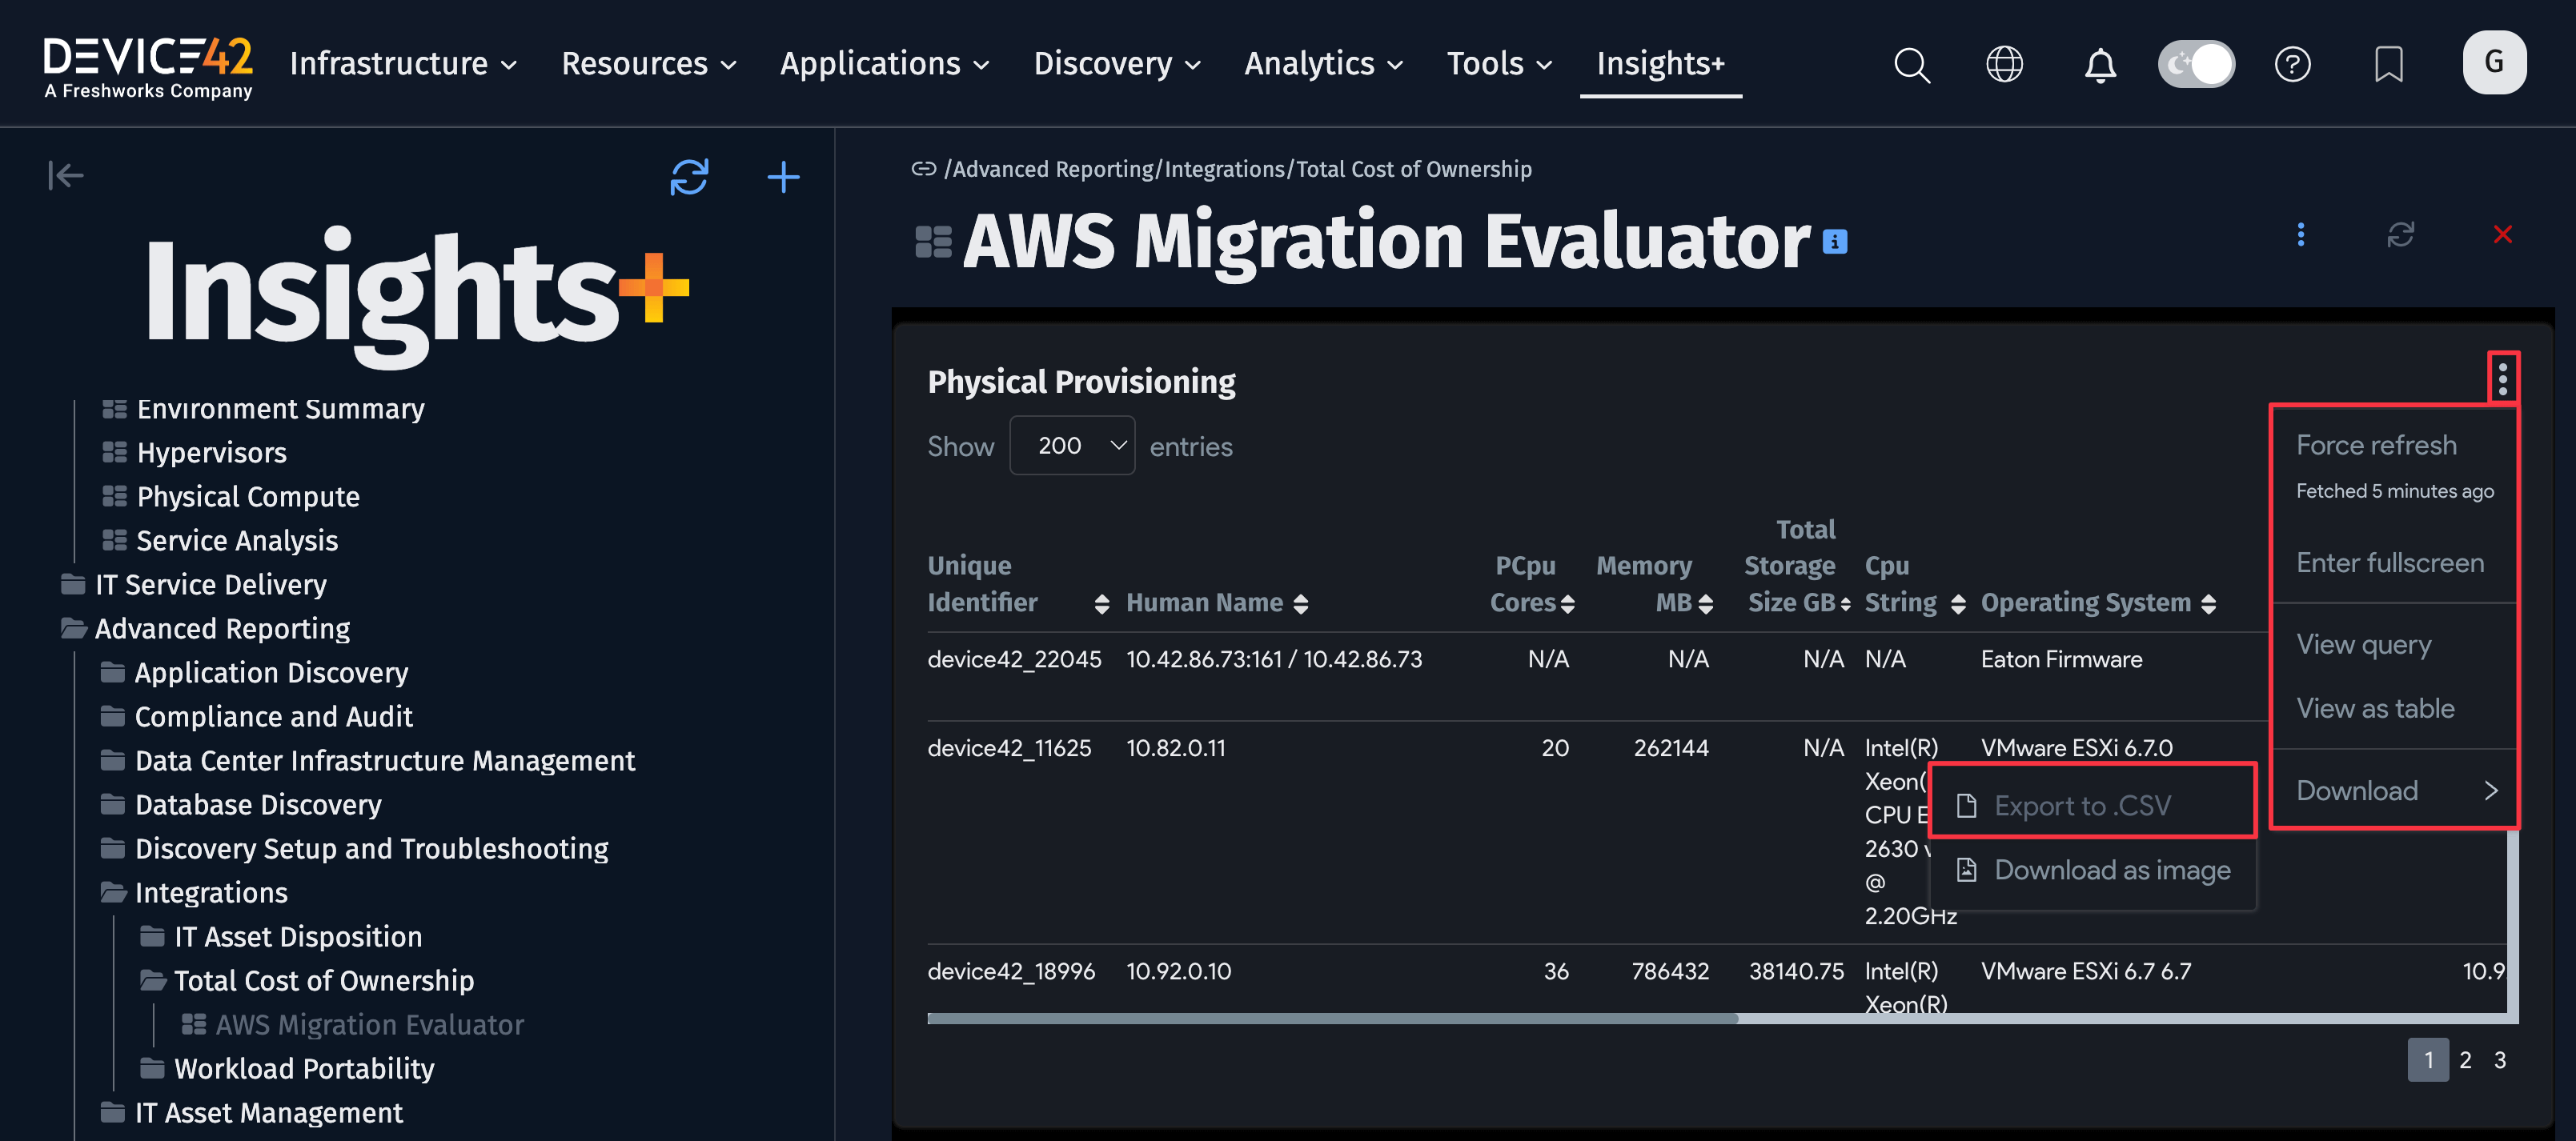
Task: Add new item with plus icon
Action: [783, 177]
